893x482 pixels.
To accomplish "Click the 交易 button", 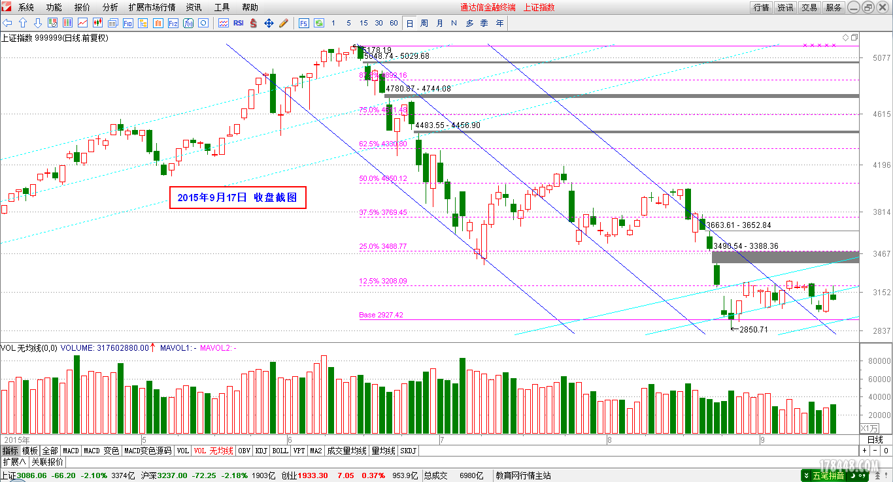I will coord(809,7).
